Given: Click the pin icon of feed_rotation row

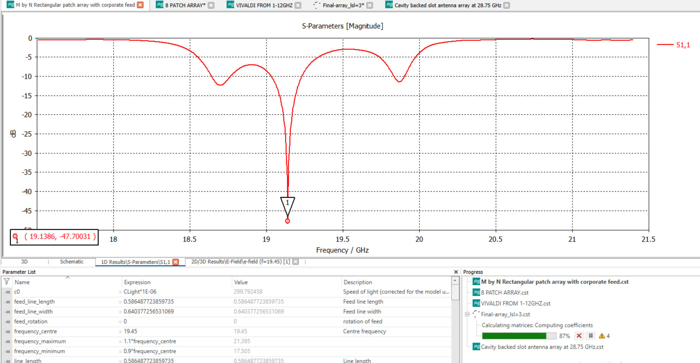Looking at the screenshot, I should pyautogui.click(x=7, y=321).
